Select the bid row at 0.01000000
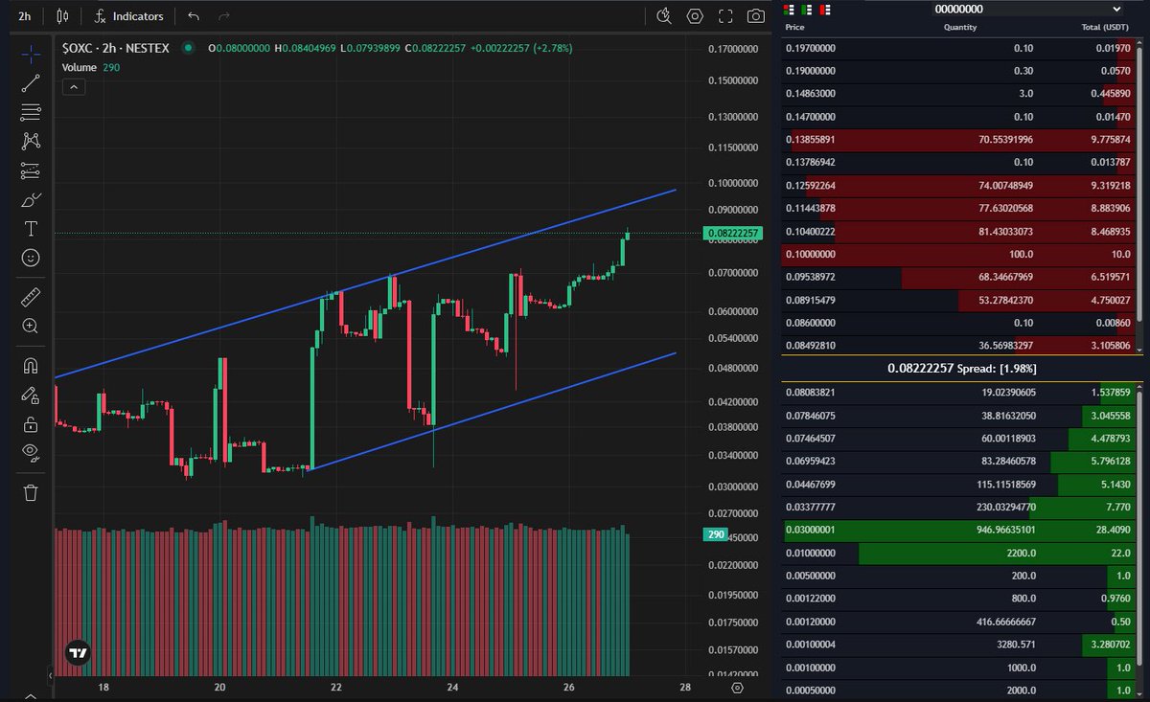Screen dimensions: 1150x702 click(x=958, y=554)
